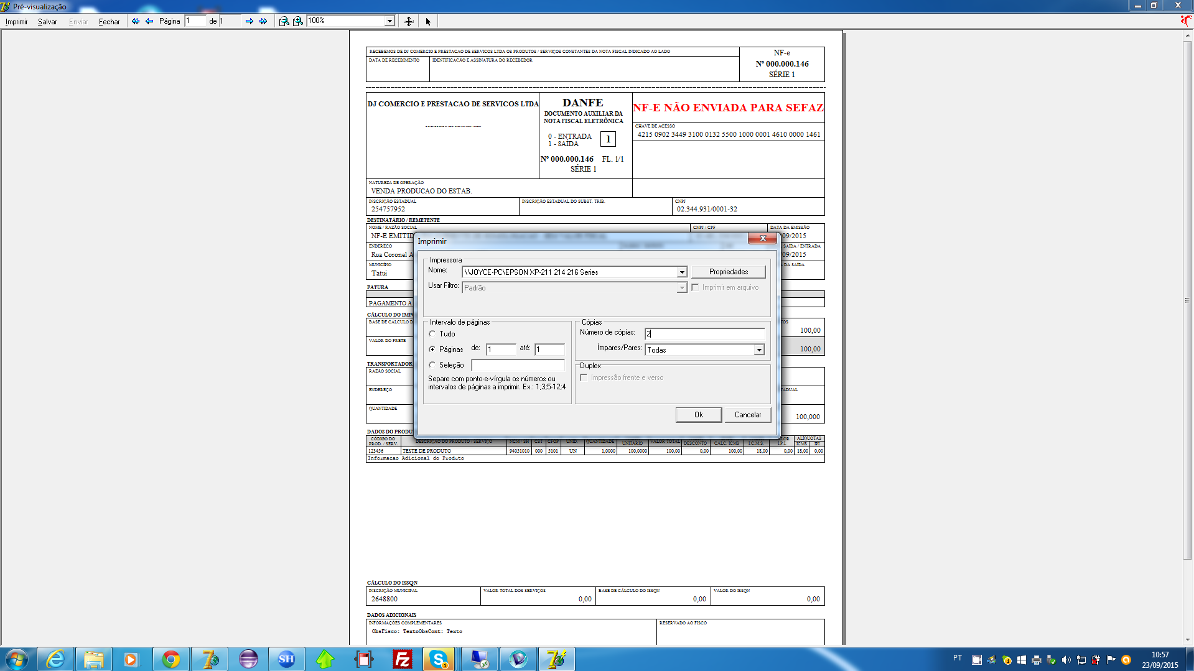Click the Cancelar button
The height and width of the screenshot is (671, 1194).
coord(748,415)
